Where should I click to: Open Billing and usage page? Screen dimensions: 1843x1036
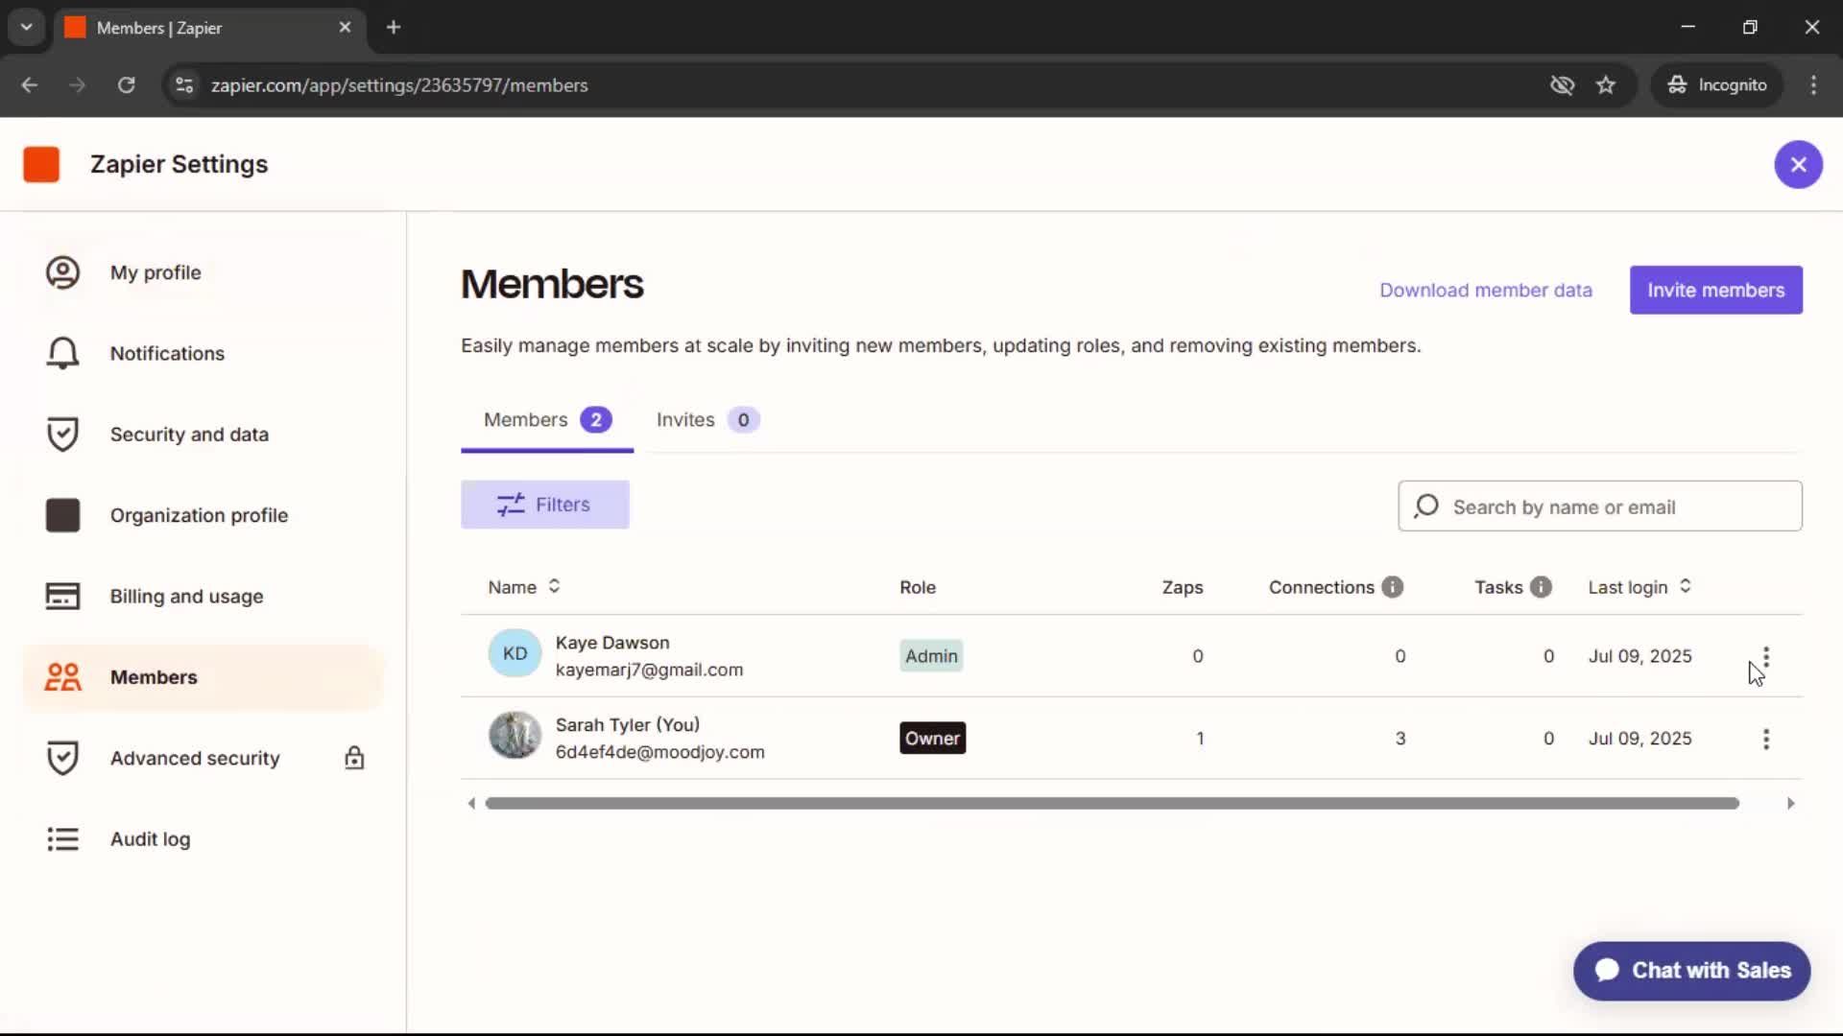coord(203,596)
